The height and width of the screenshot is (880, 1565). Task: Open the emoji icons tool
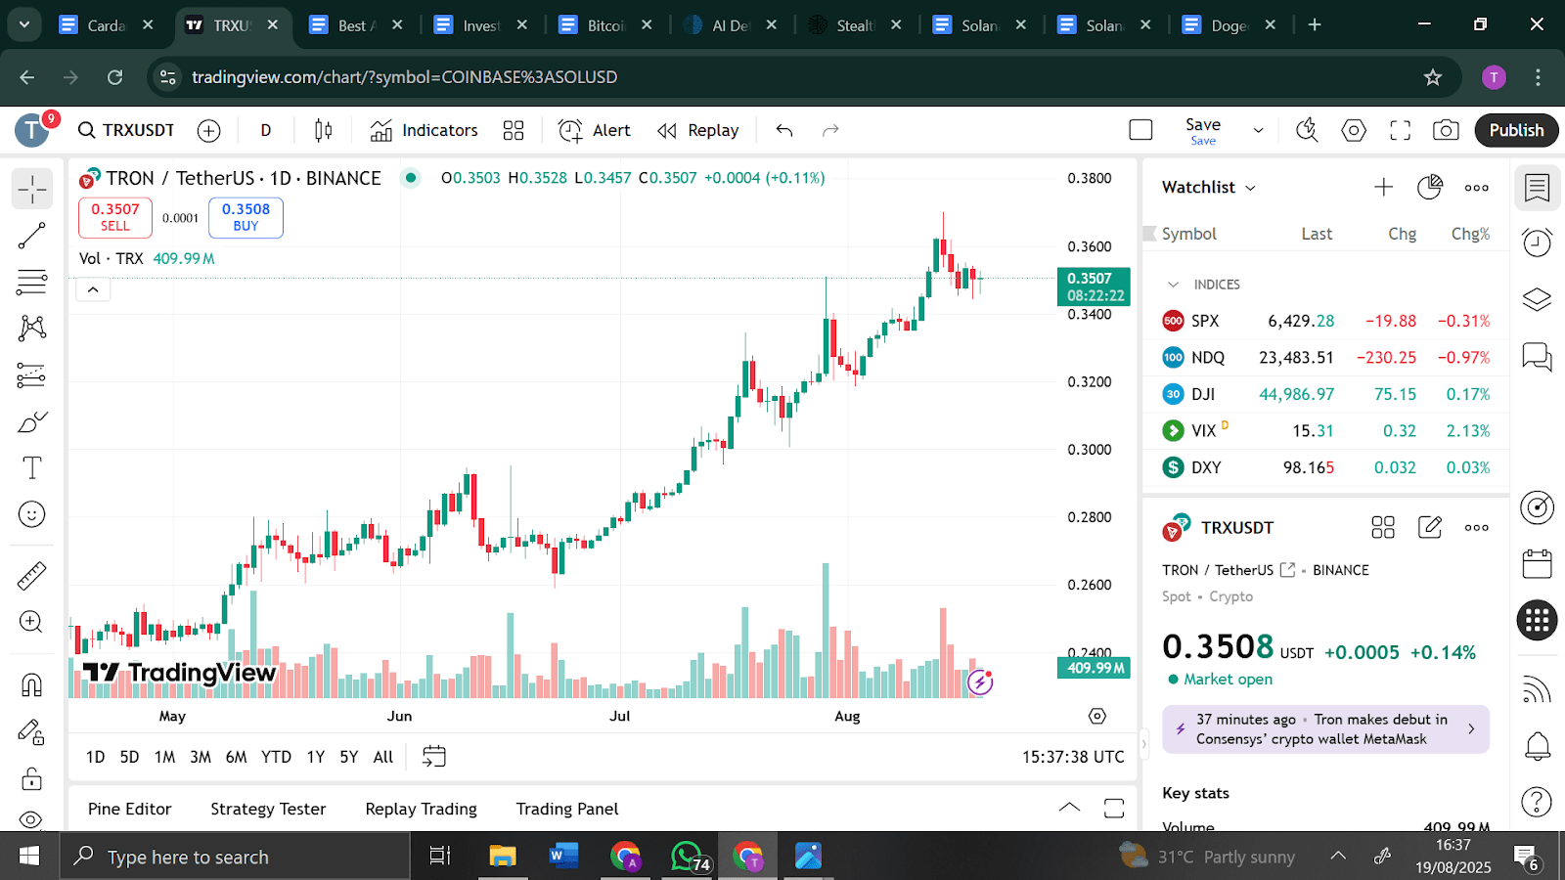(32, 514)
